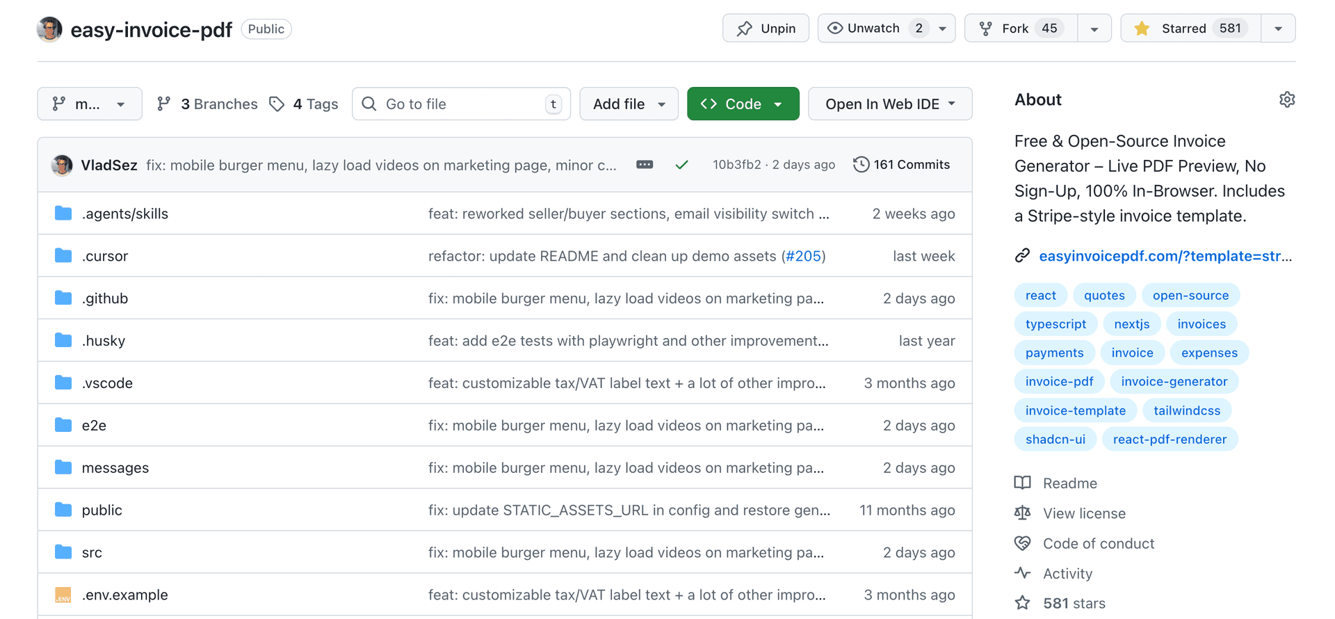Select the shadcn-ui topic tag
This screenshot has height=619, width=1335.
click(1055, 439)
